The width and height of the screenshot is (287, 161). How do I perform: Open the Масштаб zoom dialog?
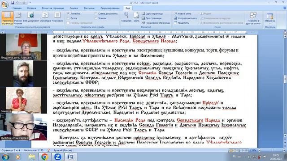pos(126,17)
